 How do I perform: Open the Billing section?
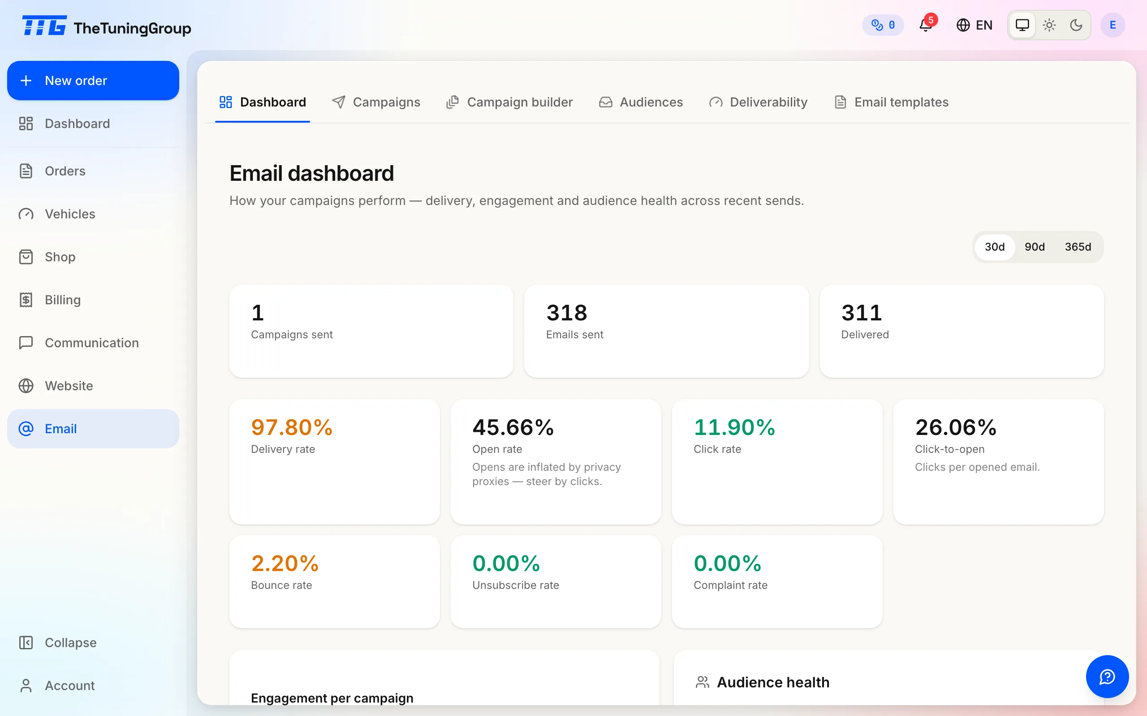coord(93,300)
